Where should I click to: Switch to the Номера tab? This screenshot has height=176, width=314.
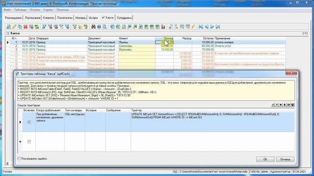point(80,18)
